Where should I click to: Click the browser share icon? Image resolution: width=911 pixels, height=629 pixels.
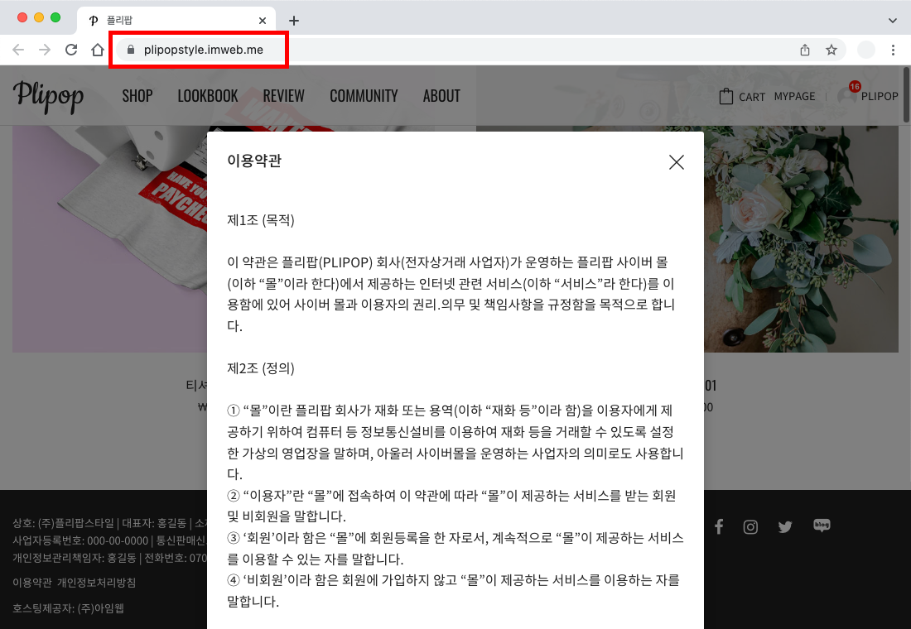pos(804,50)
